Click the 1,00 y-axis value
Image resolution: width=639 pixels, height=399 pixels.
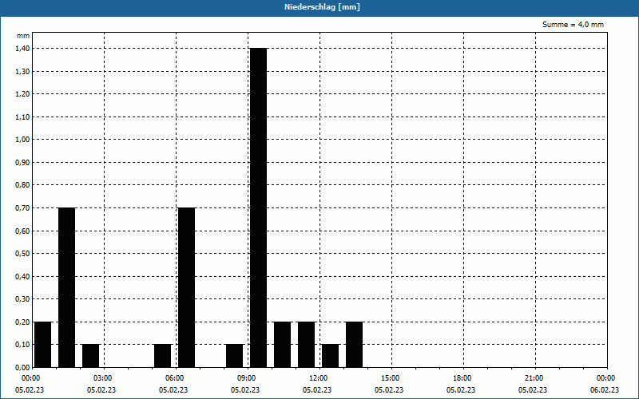(x=22, y=140)
